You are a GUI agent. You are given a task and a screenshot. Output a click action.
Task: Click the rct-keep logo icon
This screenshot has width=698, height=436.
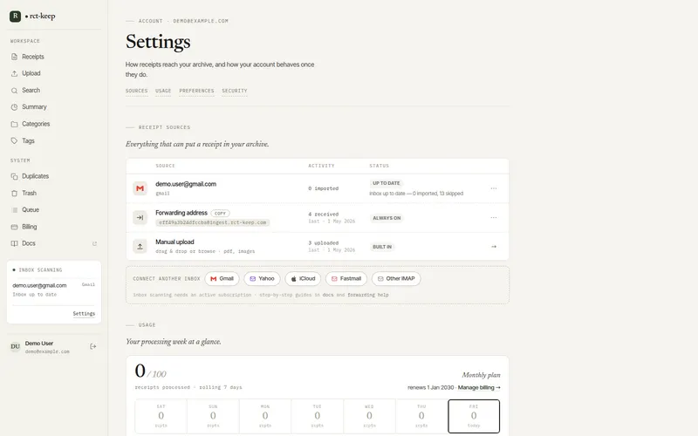coord(15,17)
